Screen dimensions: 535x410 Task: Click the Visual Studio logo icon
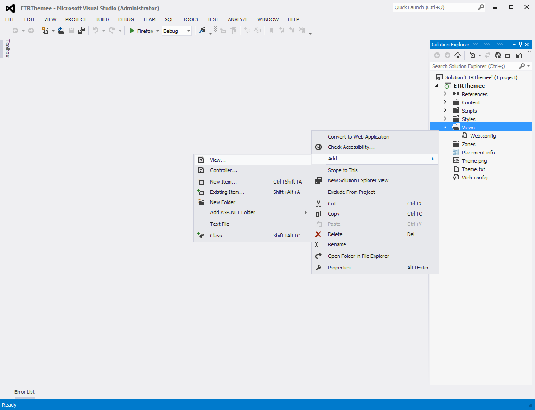11,8
